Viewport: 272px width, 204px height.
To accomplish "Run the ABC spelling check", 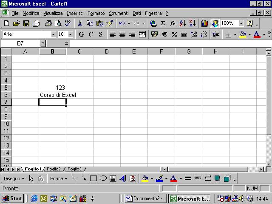I will 68,23.
